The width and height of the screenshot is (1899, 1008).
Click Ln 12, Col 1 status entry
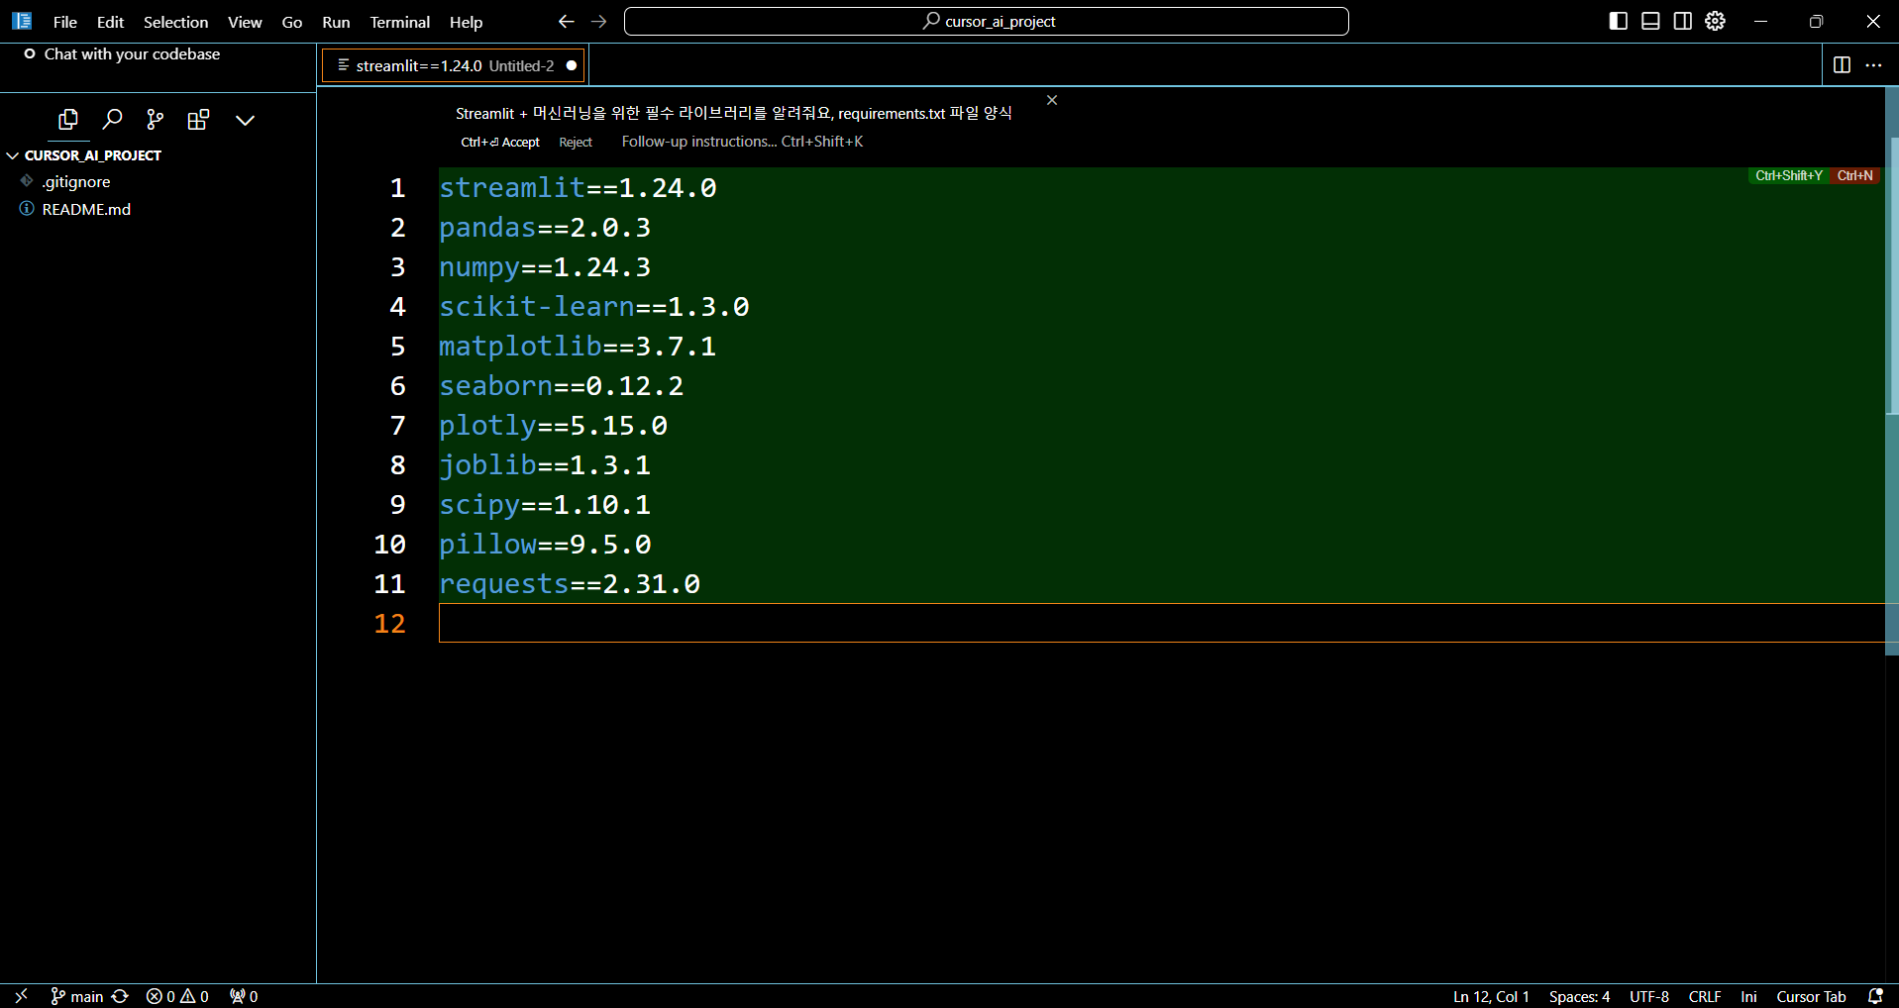[x=1491, y=996]
